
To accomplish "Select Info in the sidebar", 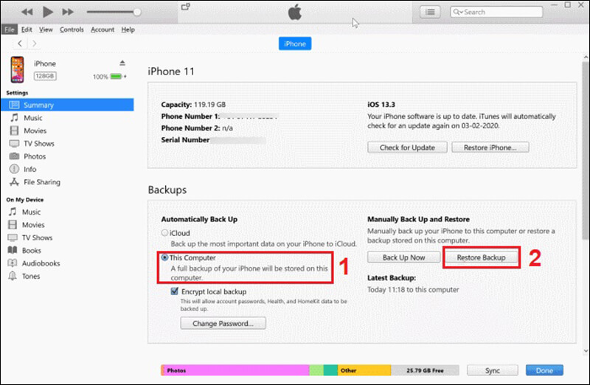I will tap(29, 169).
